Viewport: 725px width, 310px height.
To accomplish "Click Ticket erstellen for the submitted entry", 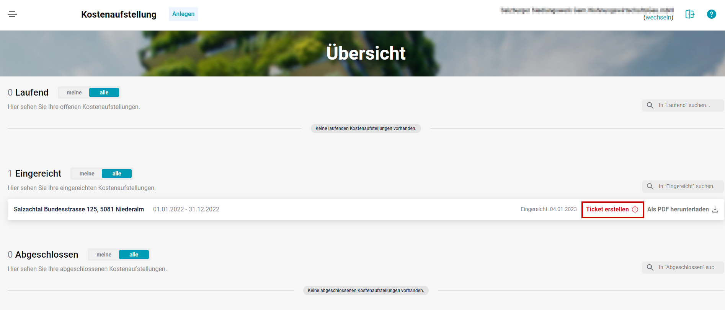I will point(607,209).
